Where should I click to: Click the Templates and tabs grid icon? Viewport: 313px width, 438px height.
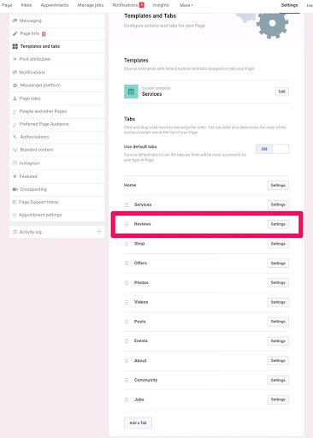tap(15, 46)
